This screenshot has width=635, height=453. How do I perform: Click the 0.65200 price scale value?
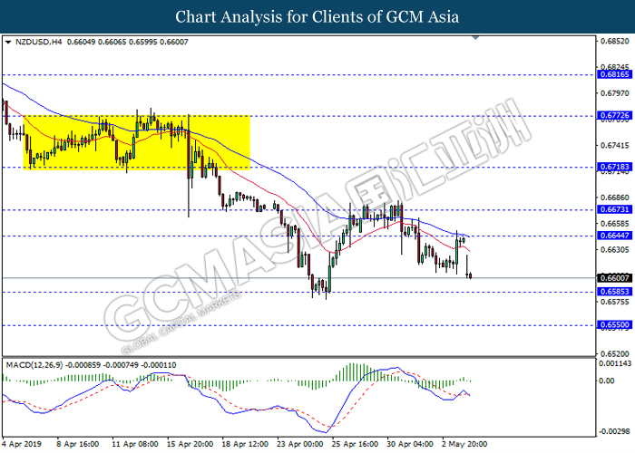pyautogui.click(x=615, y=354)
